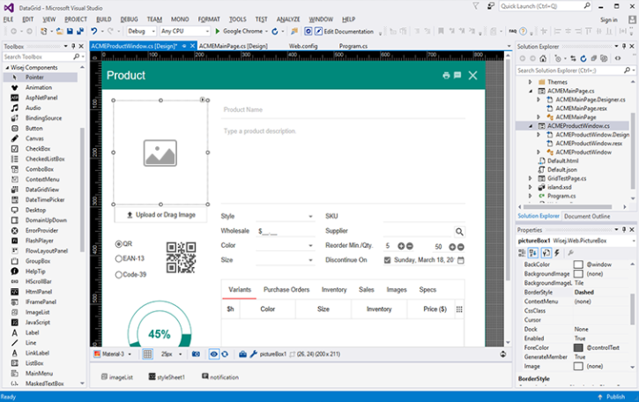Click the print icon in Product header
Viewport: 639px width, 402px height.
tap(446, 76)
